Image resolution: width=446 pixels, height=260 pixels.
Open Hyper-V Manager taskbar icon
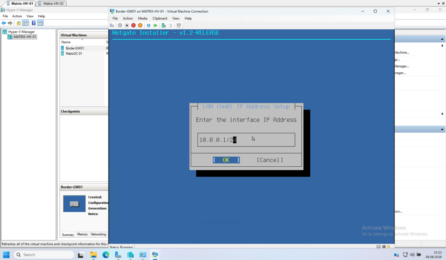tap(130, 255)
